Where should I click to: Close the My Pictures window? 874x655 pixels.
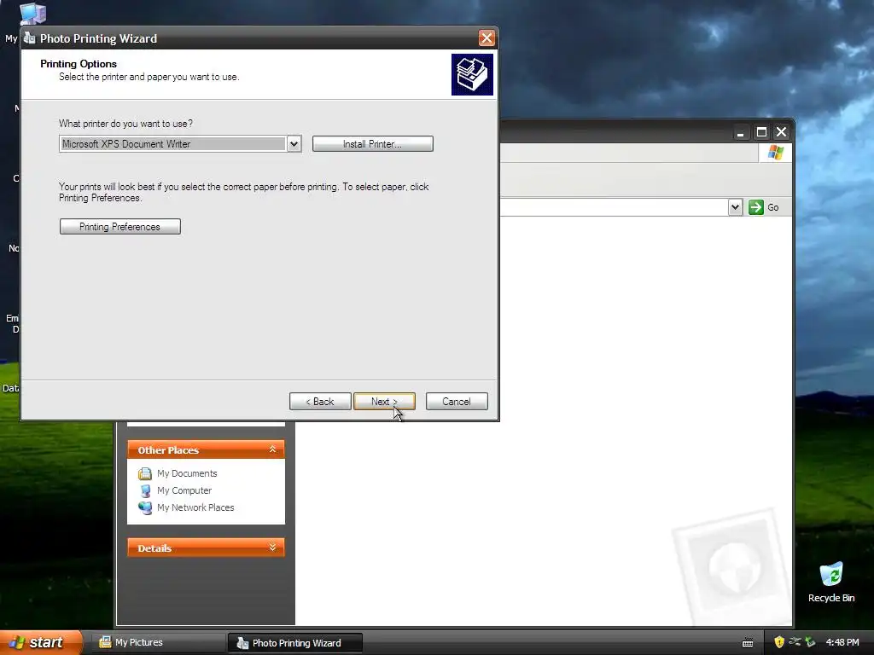(782, 132)
